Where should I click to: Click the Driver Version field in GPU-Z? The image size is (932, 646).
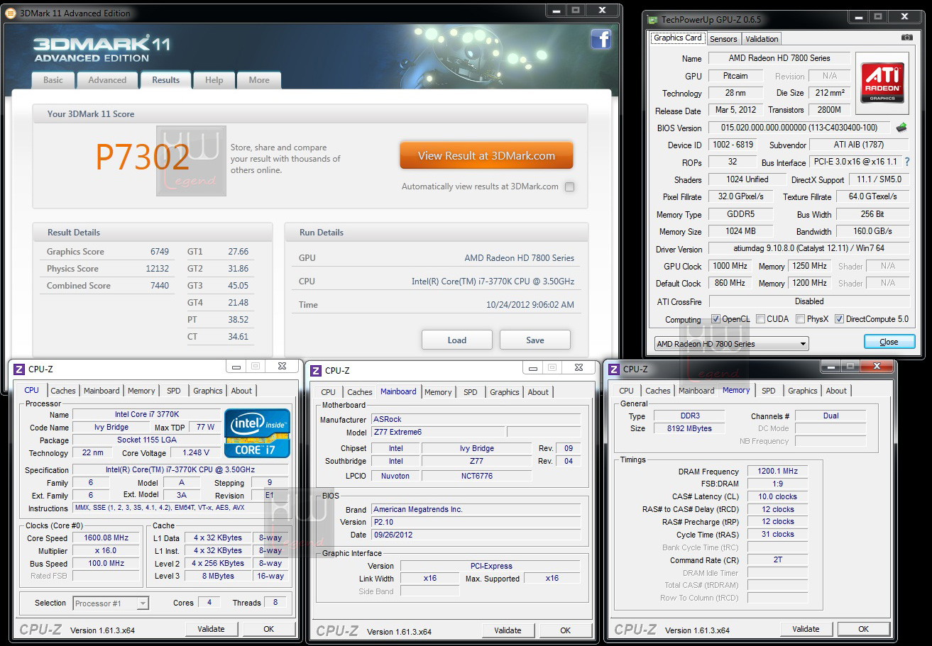tap(808, 250)
